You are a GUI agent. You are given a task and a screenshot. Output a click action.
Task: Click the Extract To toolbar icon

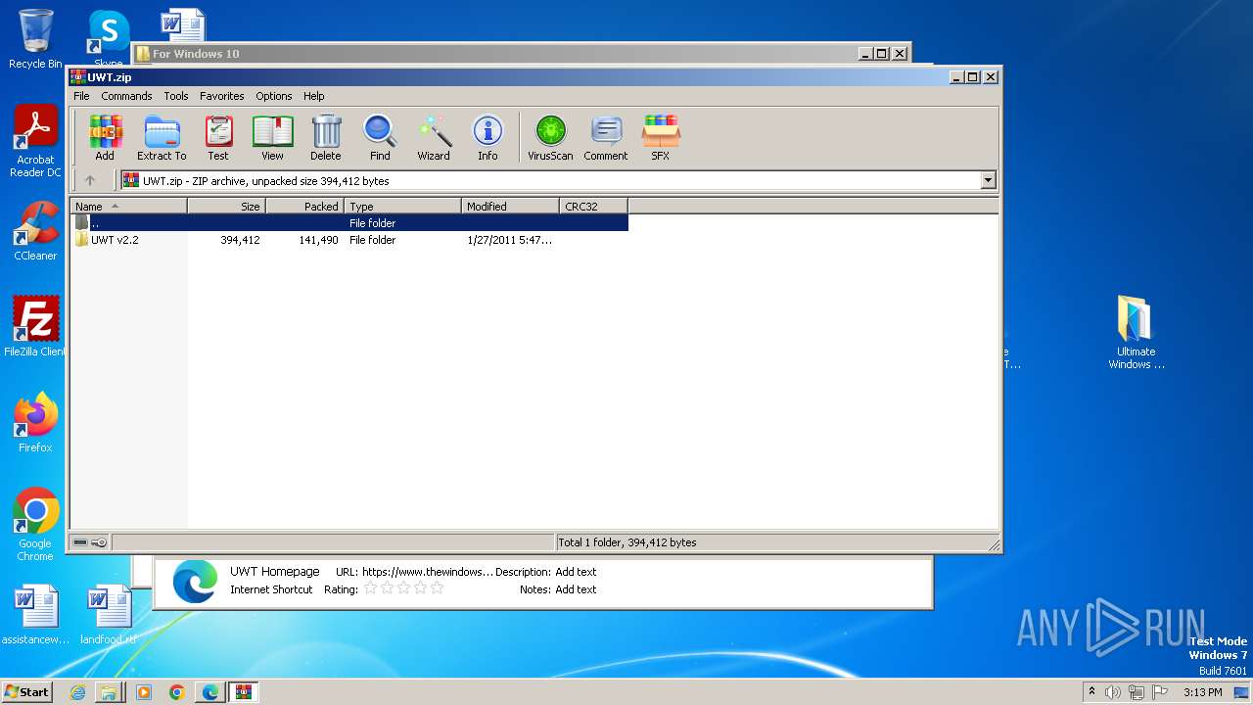point(162,137)
